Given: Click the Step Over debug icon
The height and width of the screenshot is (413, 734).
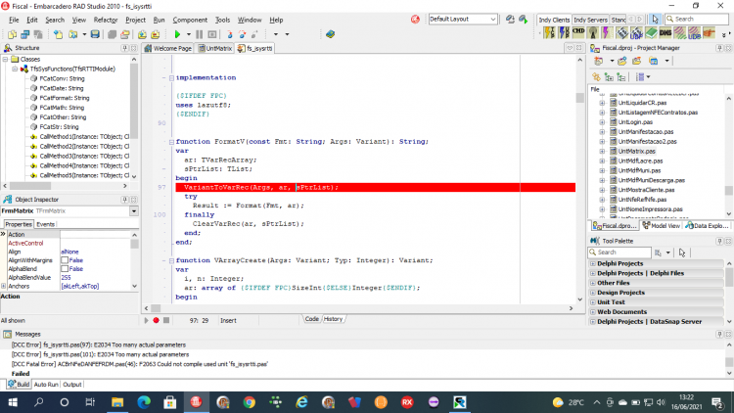Looking at the screenshot, I should tap(242, 34).
